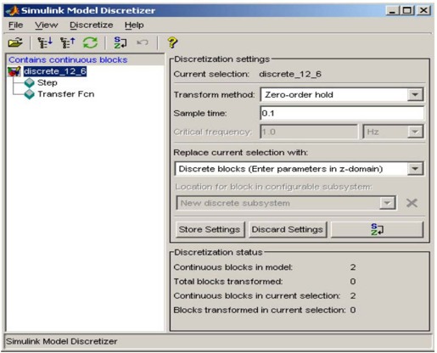The image size is (437, 353).
Task: Click the Contains continuous blocks header
Action: click(x=68, y=60)
